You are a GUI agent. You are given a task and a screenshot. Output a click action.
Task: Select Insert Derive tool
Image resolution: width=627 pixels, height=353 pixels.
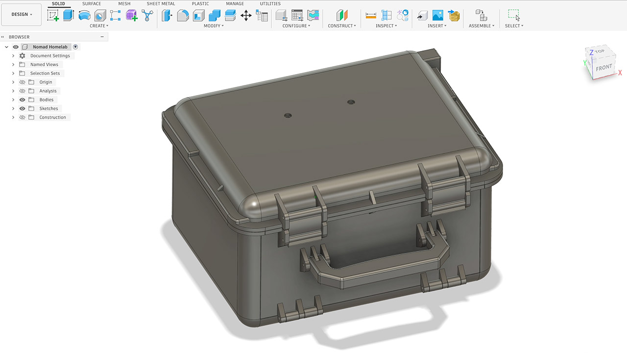pyautogui.click(x=422, y=15)
